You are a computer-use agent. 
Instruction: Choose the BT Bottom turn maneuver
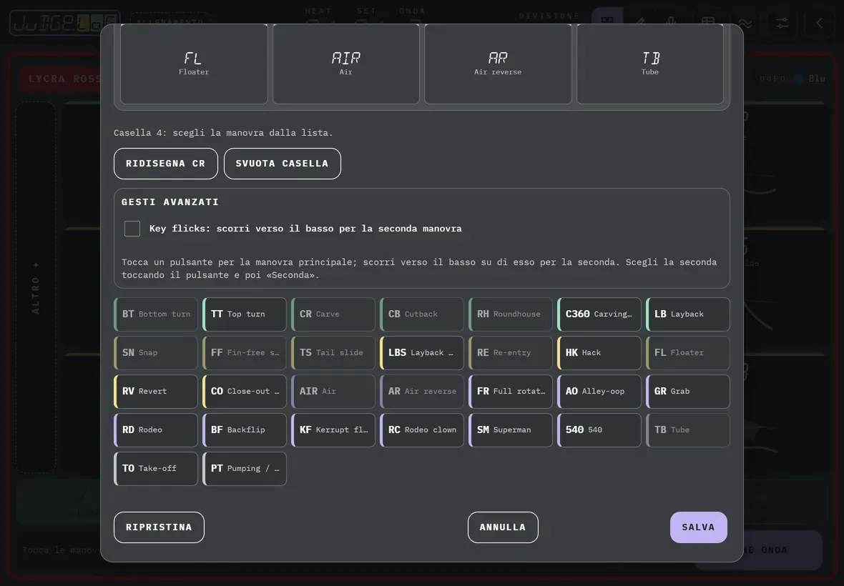pyautogui.click(x=156, y=314)
